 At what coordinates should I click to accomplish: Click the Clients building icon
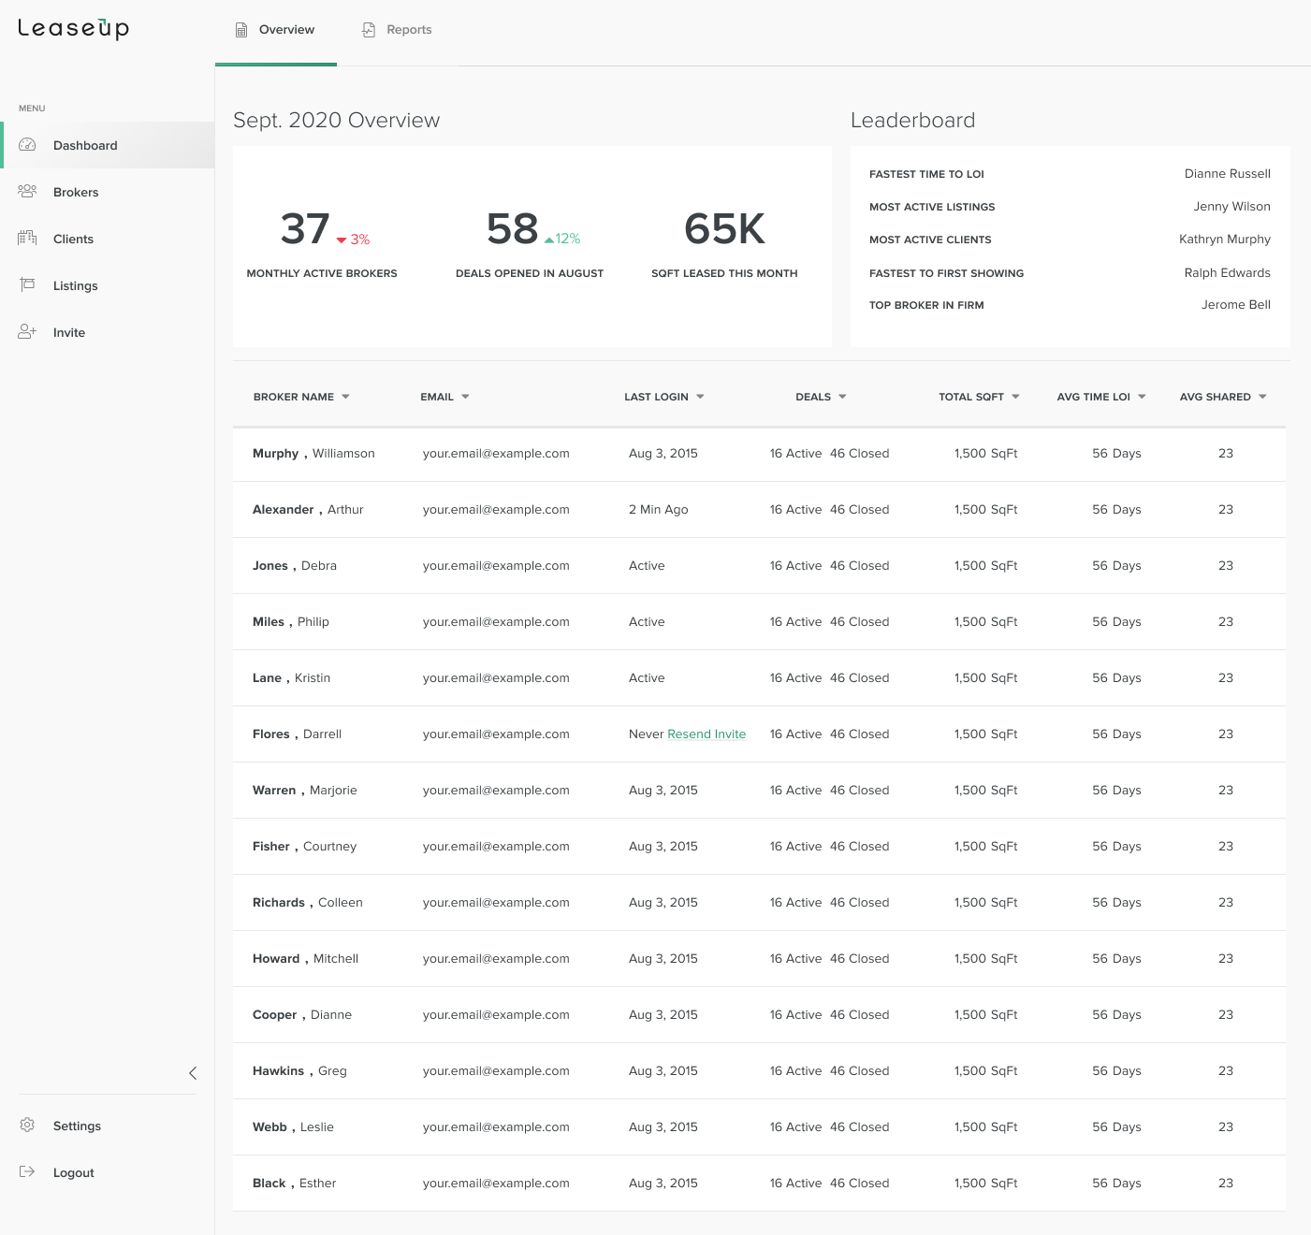27,238
